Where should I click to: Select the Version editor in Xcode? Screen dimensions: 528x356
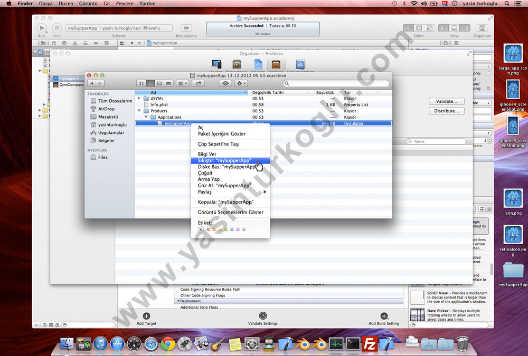pyautogui.click(x=429, y=28)
